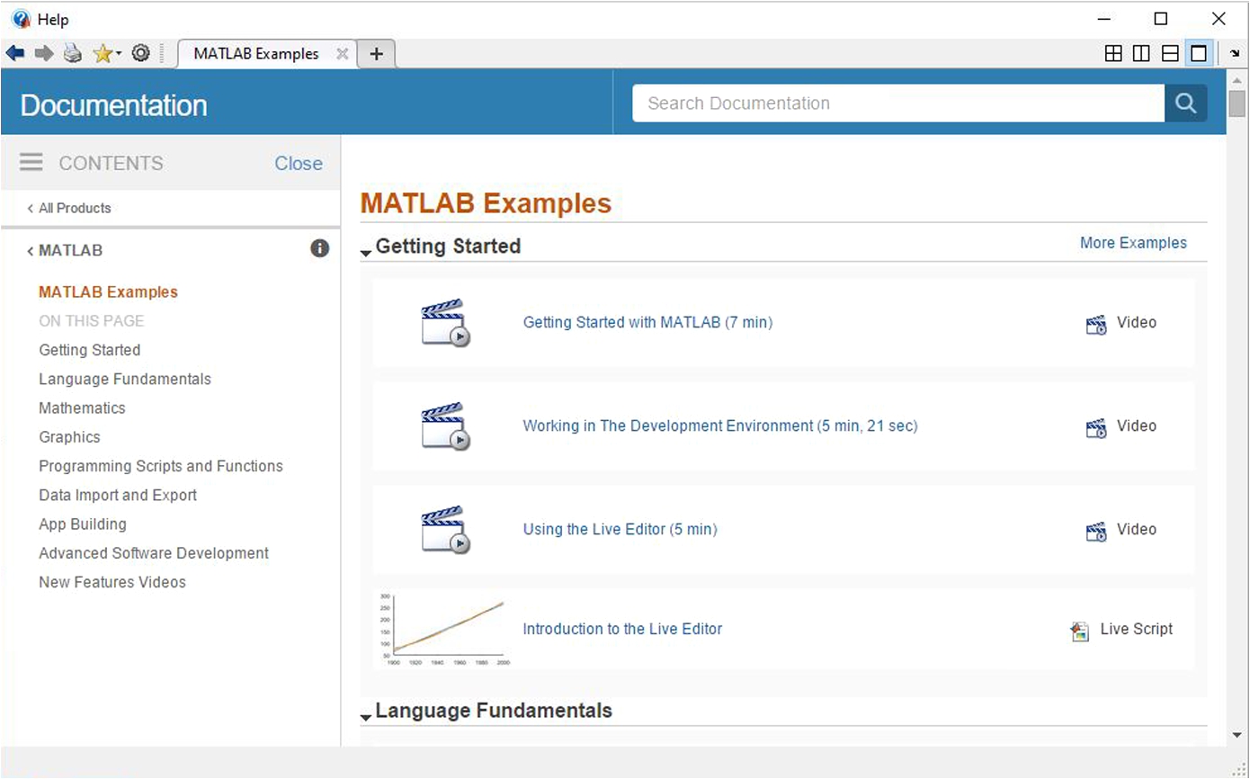Open a new tab with plus button
Viewport: 1250px width, 779px height.
[x=376, y=54]
